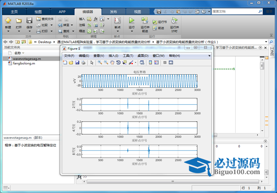This screenshot has height=193, width=277.
Task: Click Insert Legend icon in Figure 1
Action: (157, 63)
